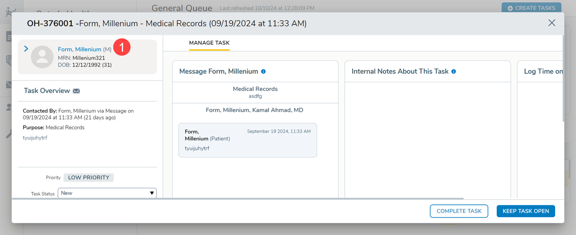Screen dimensions: 576x235
Task: Select the MANAGE TASK tab
Action: (x=209, y=43)
